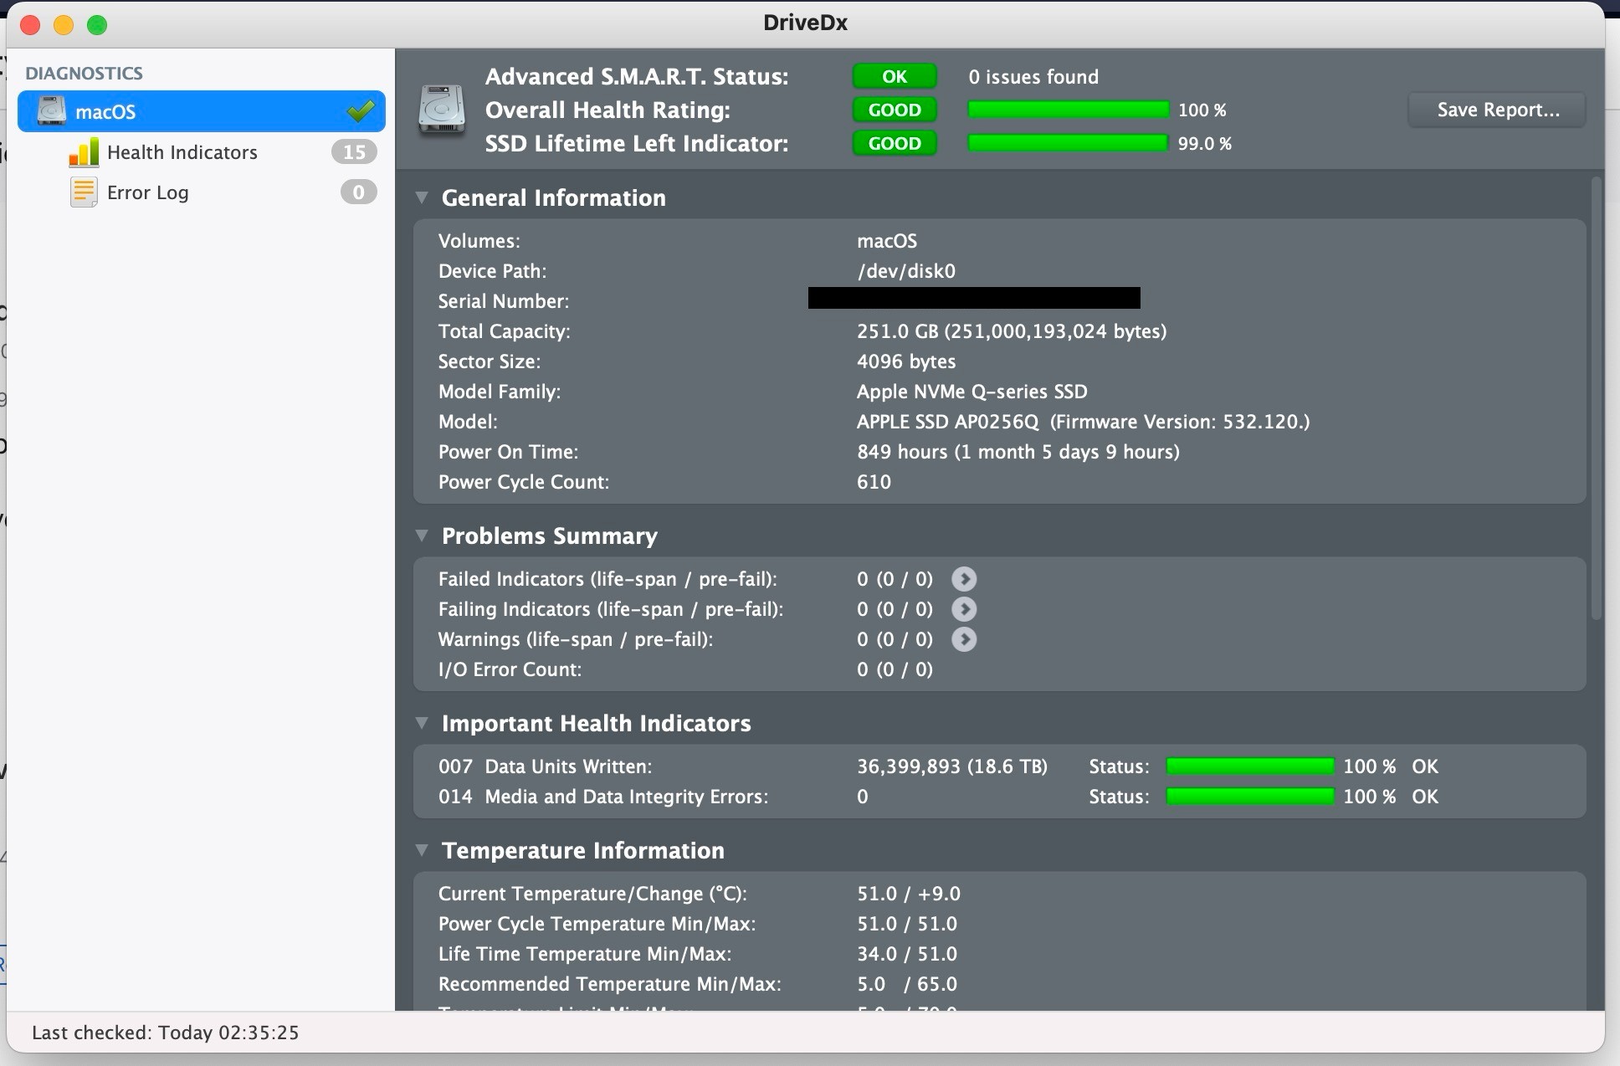Select Health Indicators in the sidebar
The image size is (1620, 1066).
tap(182, 152)
